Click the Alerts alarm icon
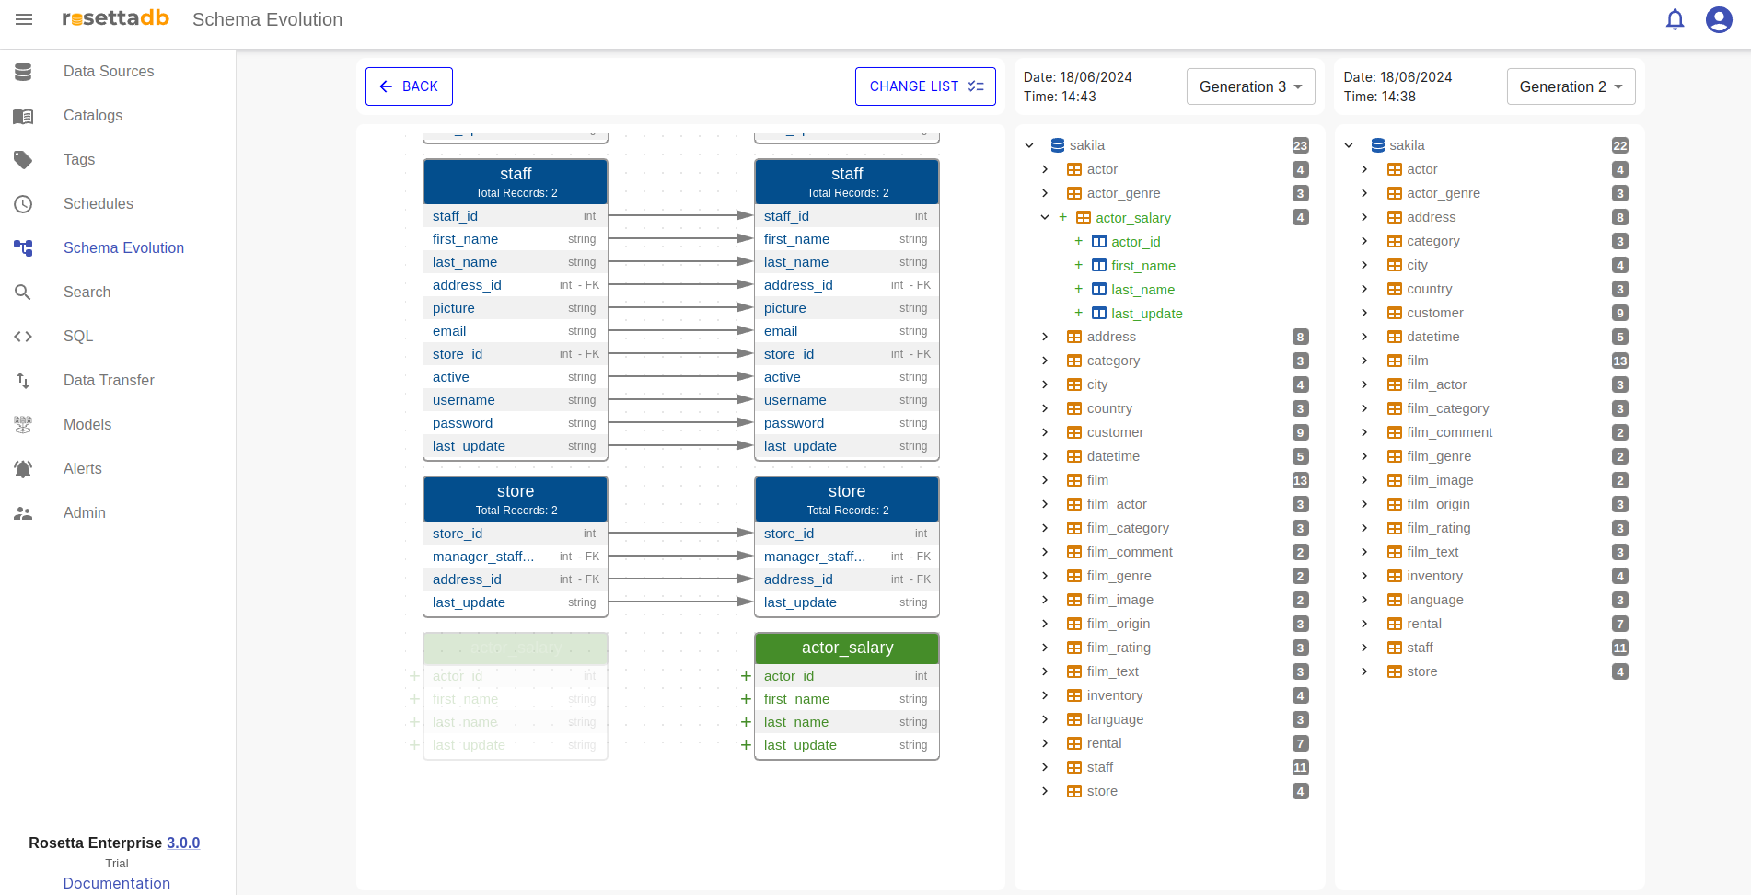 pos(23,469)
